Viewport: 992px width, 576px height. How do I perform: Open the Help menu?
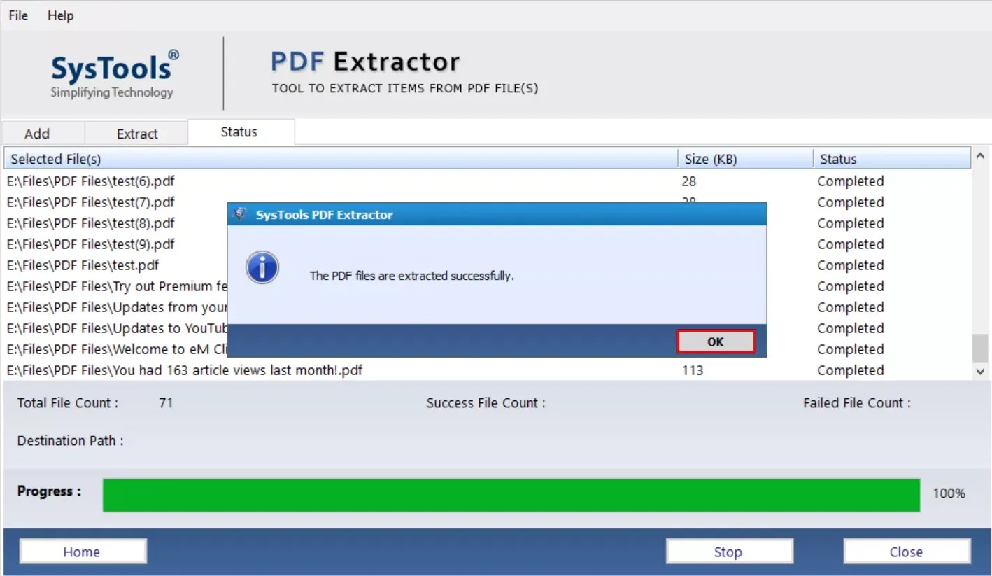[60, 15]
